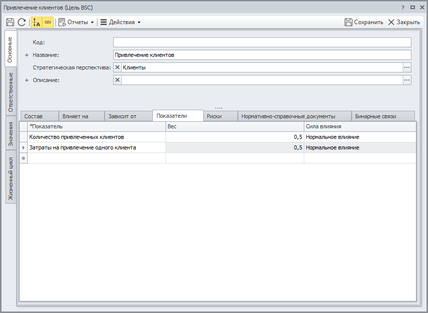The height and width of the screenshot is (313, 428).
Task: Expand the Описание plus sign
Action: coord(27,80)
